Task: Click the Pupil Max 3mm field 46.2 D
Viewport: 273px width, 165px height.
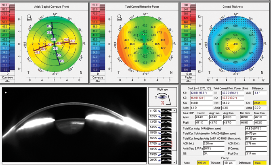Action: click(x=260, y=123)
